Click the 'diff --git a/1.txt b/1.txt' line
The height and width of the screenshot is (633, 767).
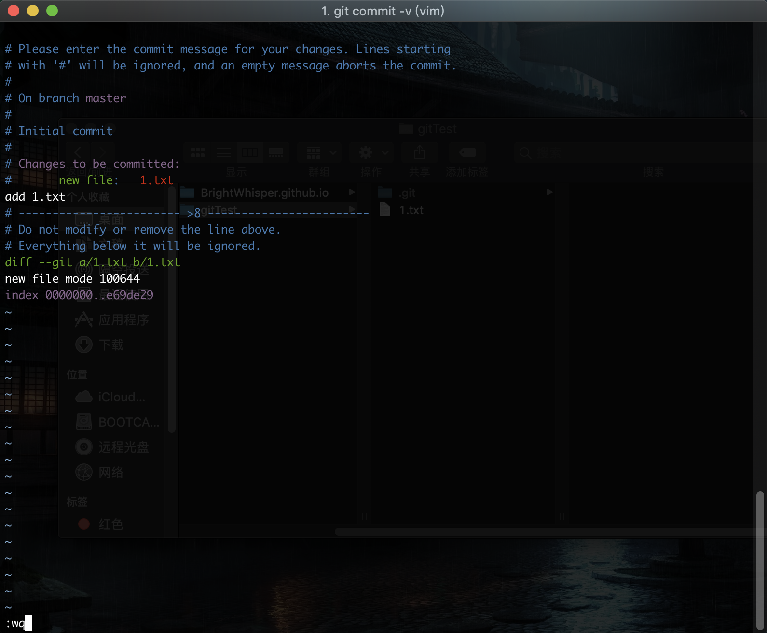click(93, 262)
